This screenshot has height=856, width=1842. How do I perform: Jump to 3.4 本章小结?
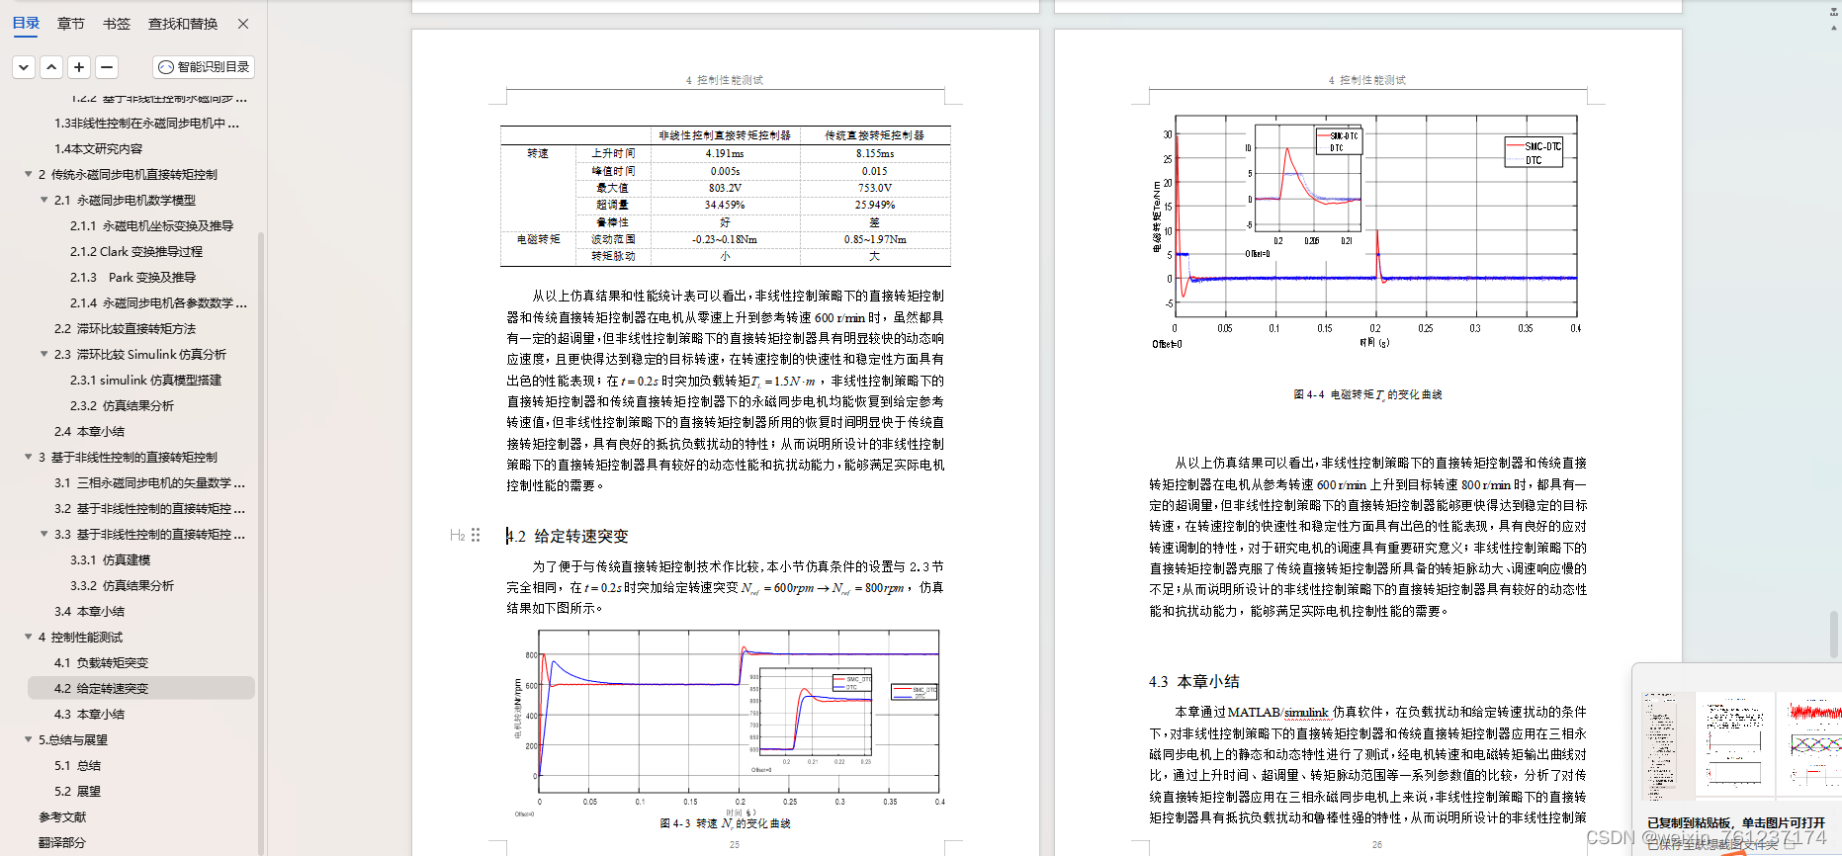[89, 611]
